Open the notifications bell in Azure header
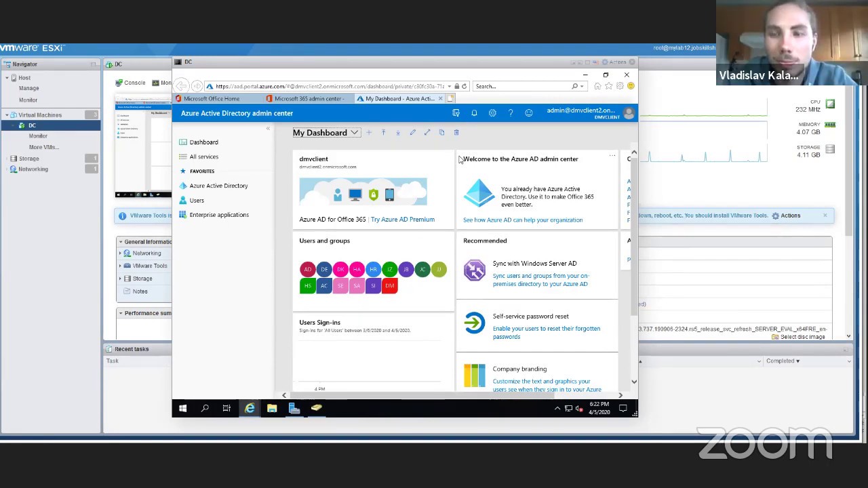 474,113
